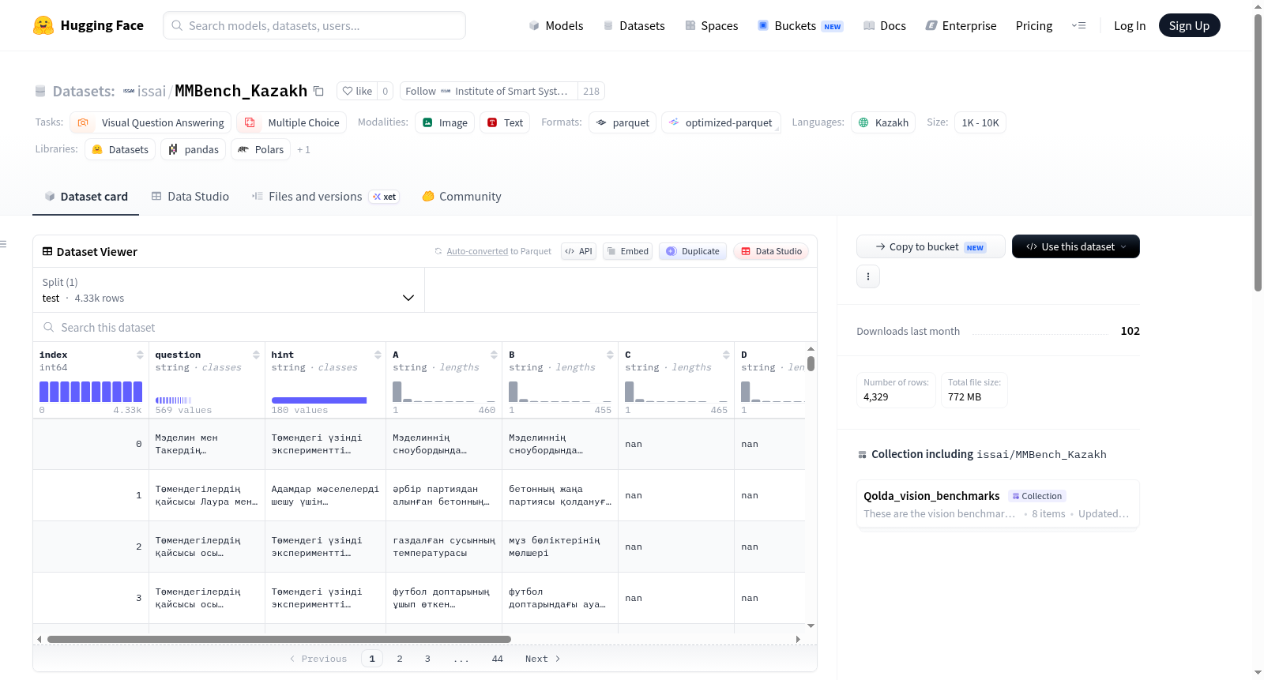Open Buckets in top navigation

[800, 25]
